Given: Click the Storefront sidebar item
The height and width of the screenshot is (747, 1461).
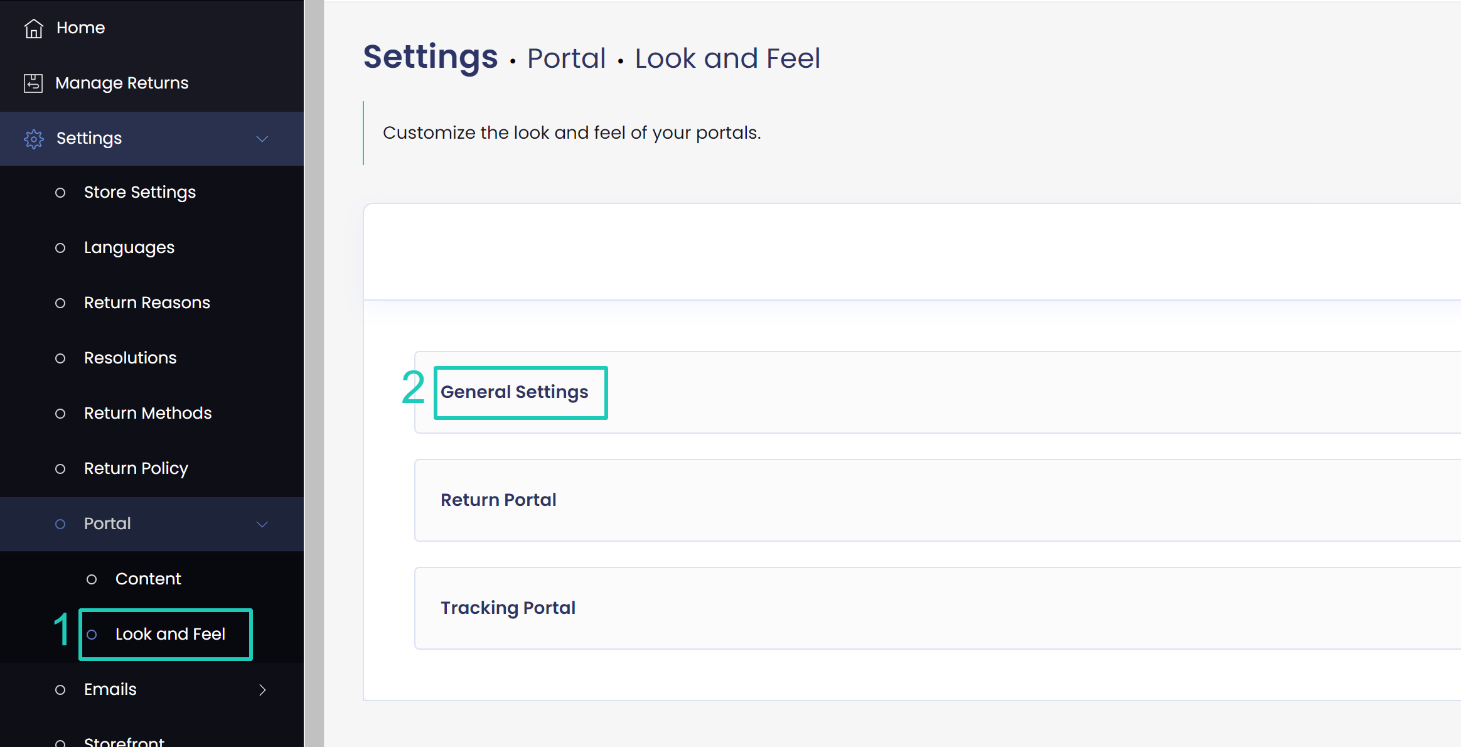Looking at the screenshot, I should (124, 741).
